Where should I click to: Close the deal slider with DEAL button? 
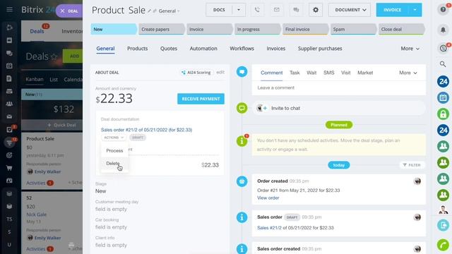[69, 11]
